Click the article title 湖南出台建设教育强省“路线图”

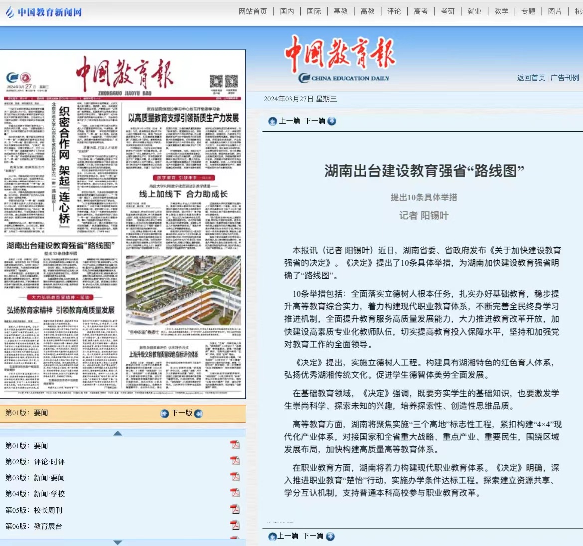[x=424, y=171]
